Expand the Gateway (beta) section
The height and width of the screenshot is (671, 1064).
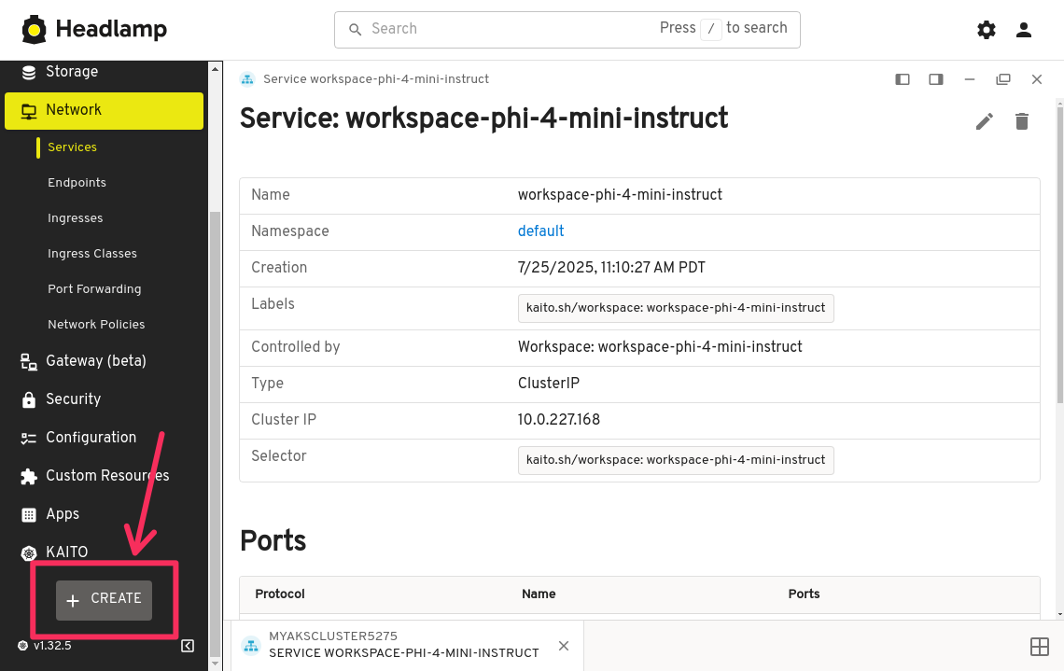point(95,361)
